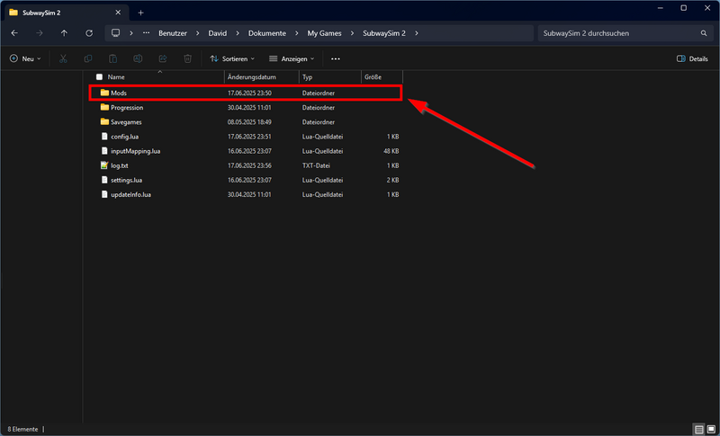Click the Cut scissors icon
This screenshot has width=720, height=436.
click(x=63, y=58)
